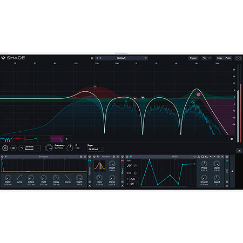Close the Follower module
Viewport: 243px width, 243px height.
90,186
